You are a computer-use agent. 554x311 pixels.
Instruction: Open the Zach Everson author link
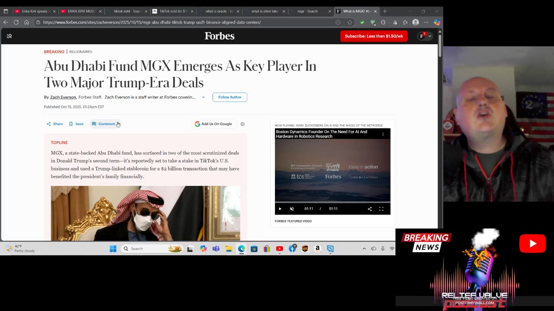pos(63,97)
